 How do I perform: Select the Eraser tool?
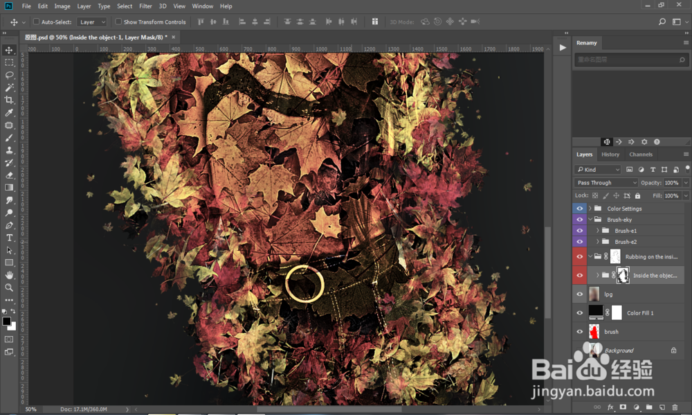tap(9, 175)
